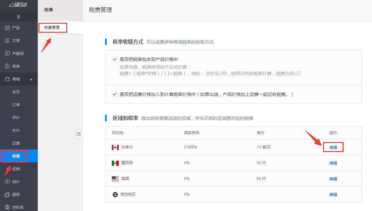Click 编辑 link for 加拿大
Image resolution: width=372 pixels, height=211 pixels.
[333, 148]
